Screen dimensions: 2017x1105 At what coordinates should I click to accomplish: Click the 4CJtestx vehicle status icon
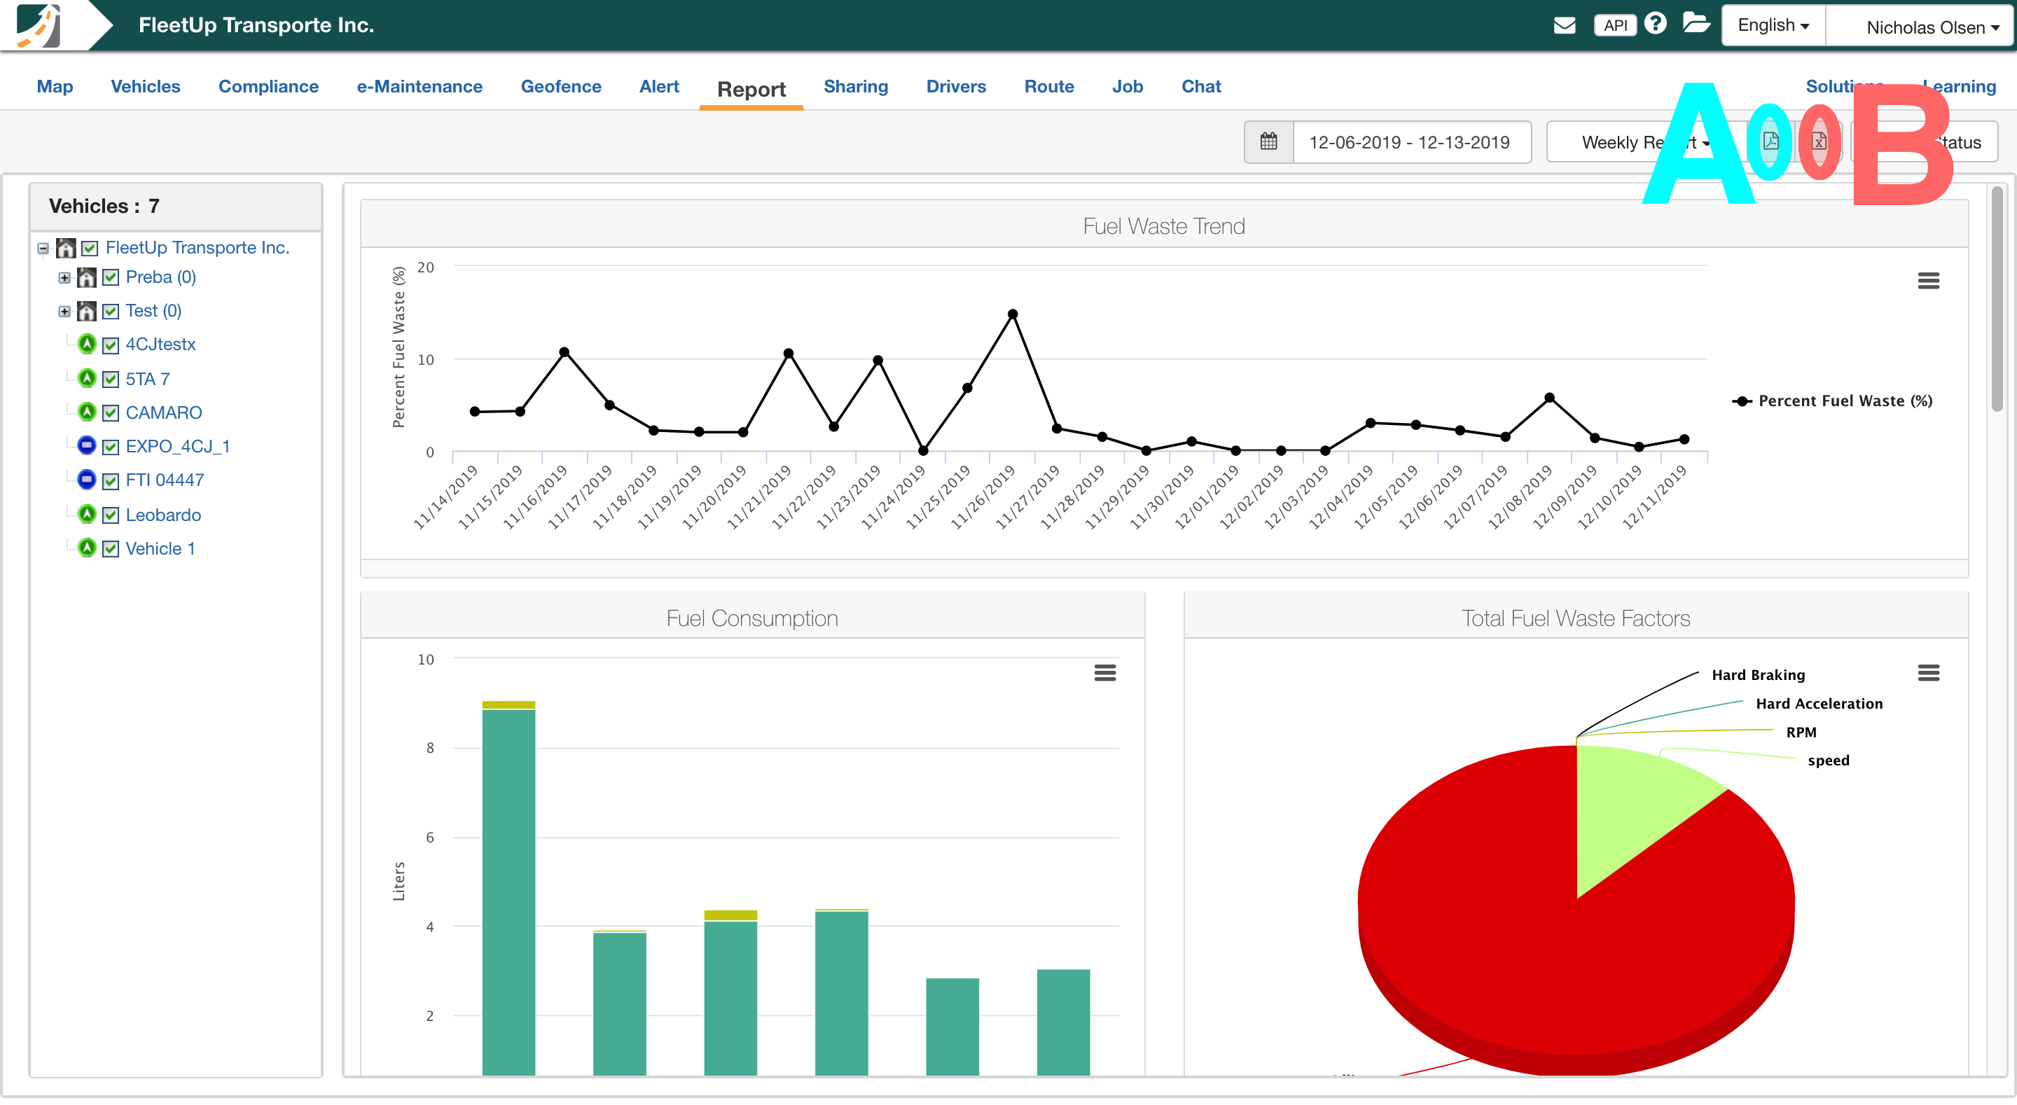pos(87,344)
